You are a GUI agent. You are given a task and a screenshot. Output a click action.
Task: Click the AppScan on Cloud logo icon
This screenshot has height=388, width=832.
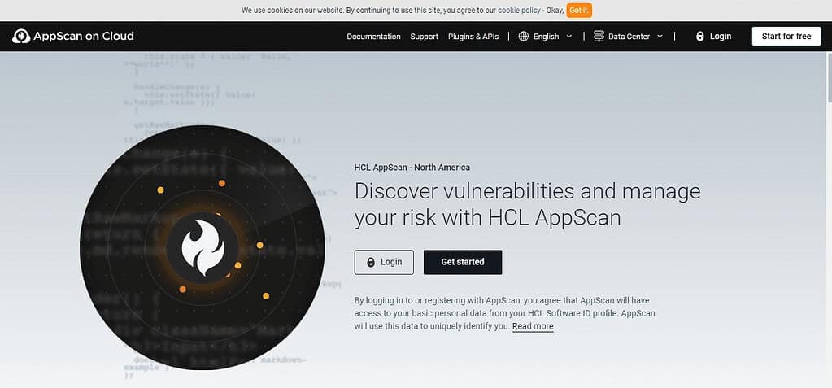pos(21,36)
